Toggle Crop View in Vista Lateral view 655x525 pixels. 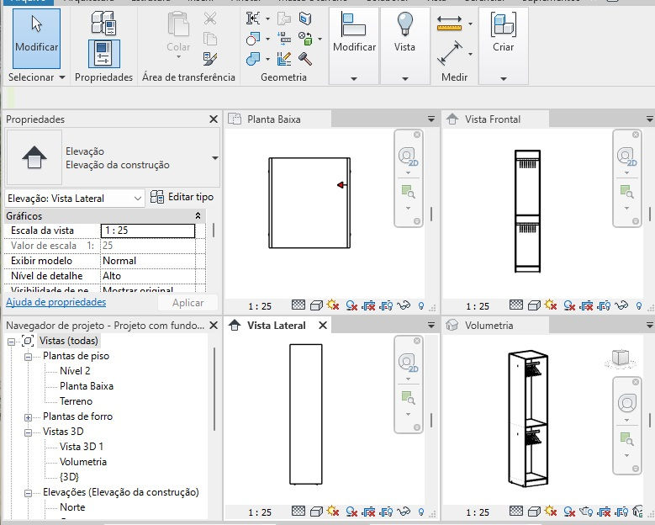pos(368,512)
